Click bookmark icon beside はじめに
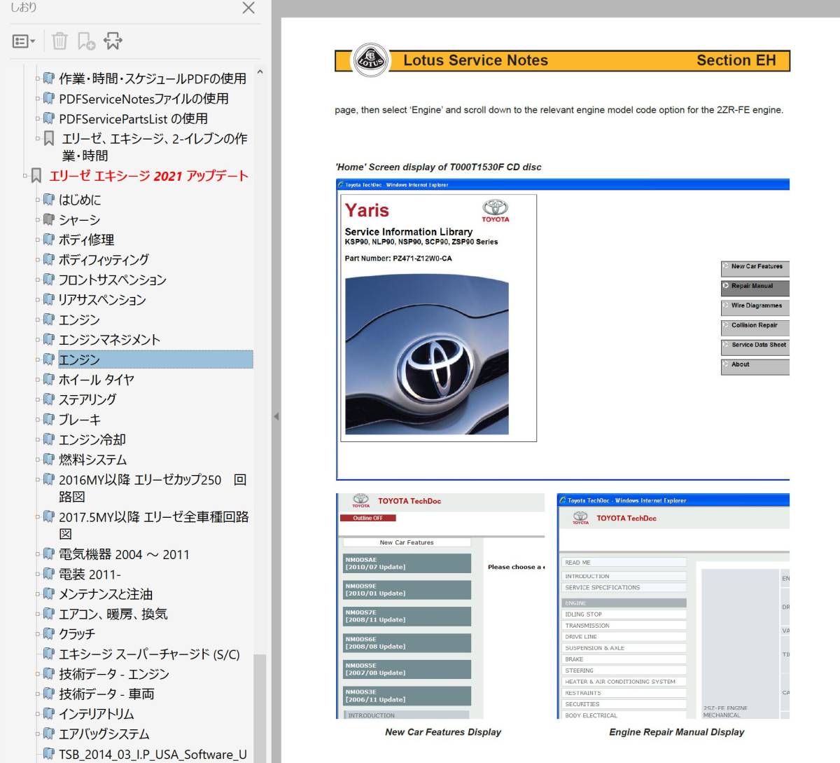 pyautogui.click(x=49, y=200)
